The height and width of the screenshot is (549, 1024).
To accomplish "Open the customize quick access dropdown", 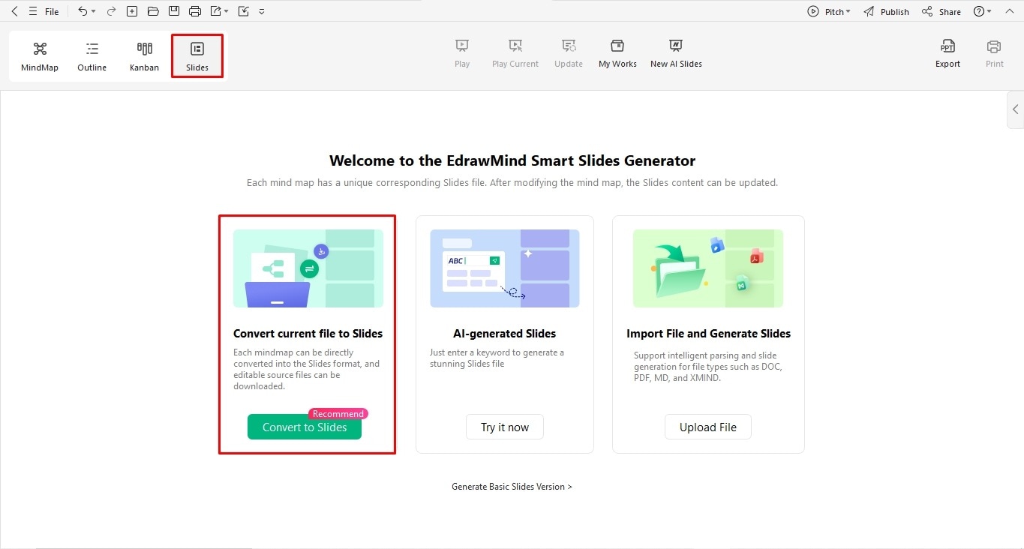I will pos(262,12).
